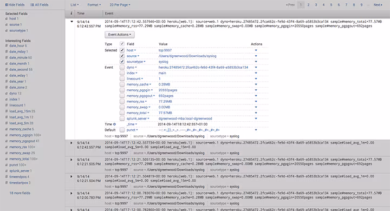Expand the event at 6:12:21.505 PM
The height and width of the screenshot is (211, 390).
pyautogui.click(x=71, y=160)
